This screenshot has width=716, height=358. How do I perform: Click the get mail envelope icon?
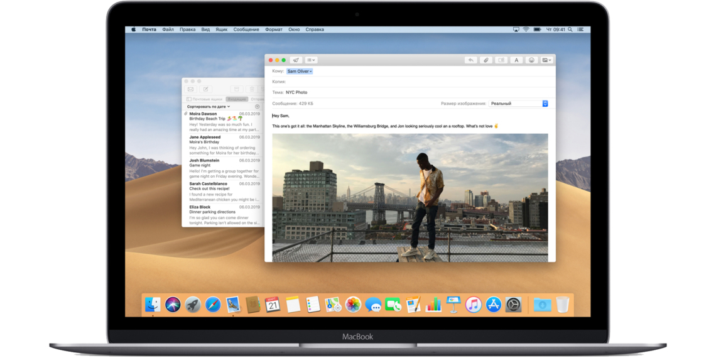click(191, 90)
